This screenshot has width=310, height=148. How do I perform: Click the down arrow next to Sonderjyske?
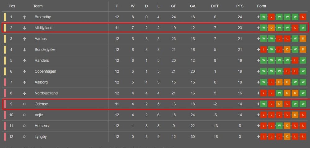(24, 50)
